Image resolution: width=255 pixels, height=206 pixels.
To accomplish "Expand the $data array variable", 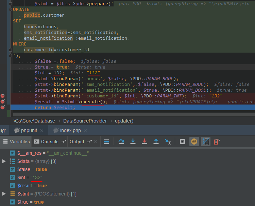I will coord(4,161).
